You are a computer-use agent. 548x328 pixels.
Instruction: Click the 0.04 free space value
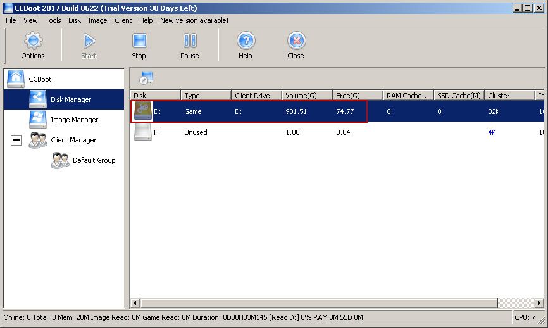coord(343,132)
